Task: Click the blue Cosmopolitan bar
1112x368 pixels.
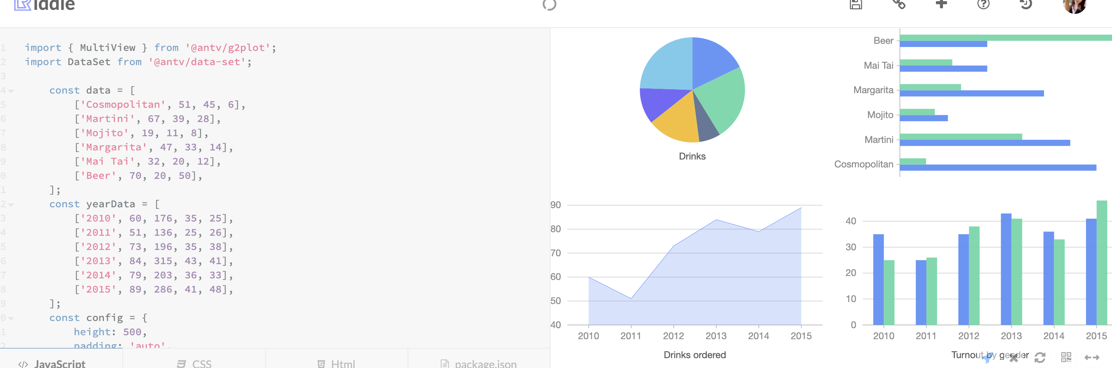Action: tap(998, 167)
